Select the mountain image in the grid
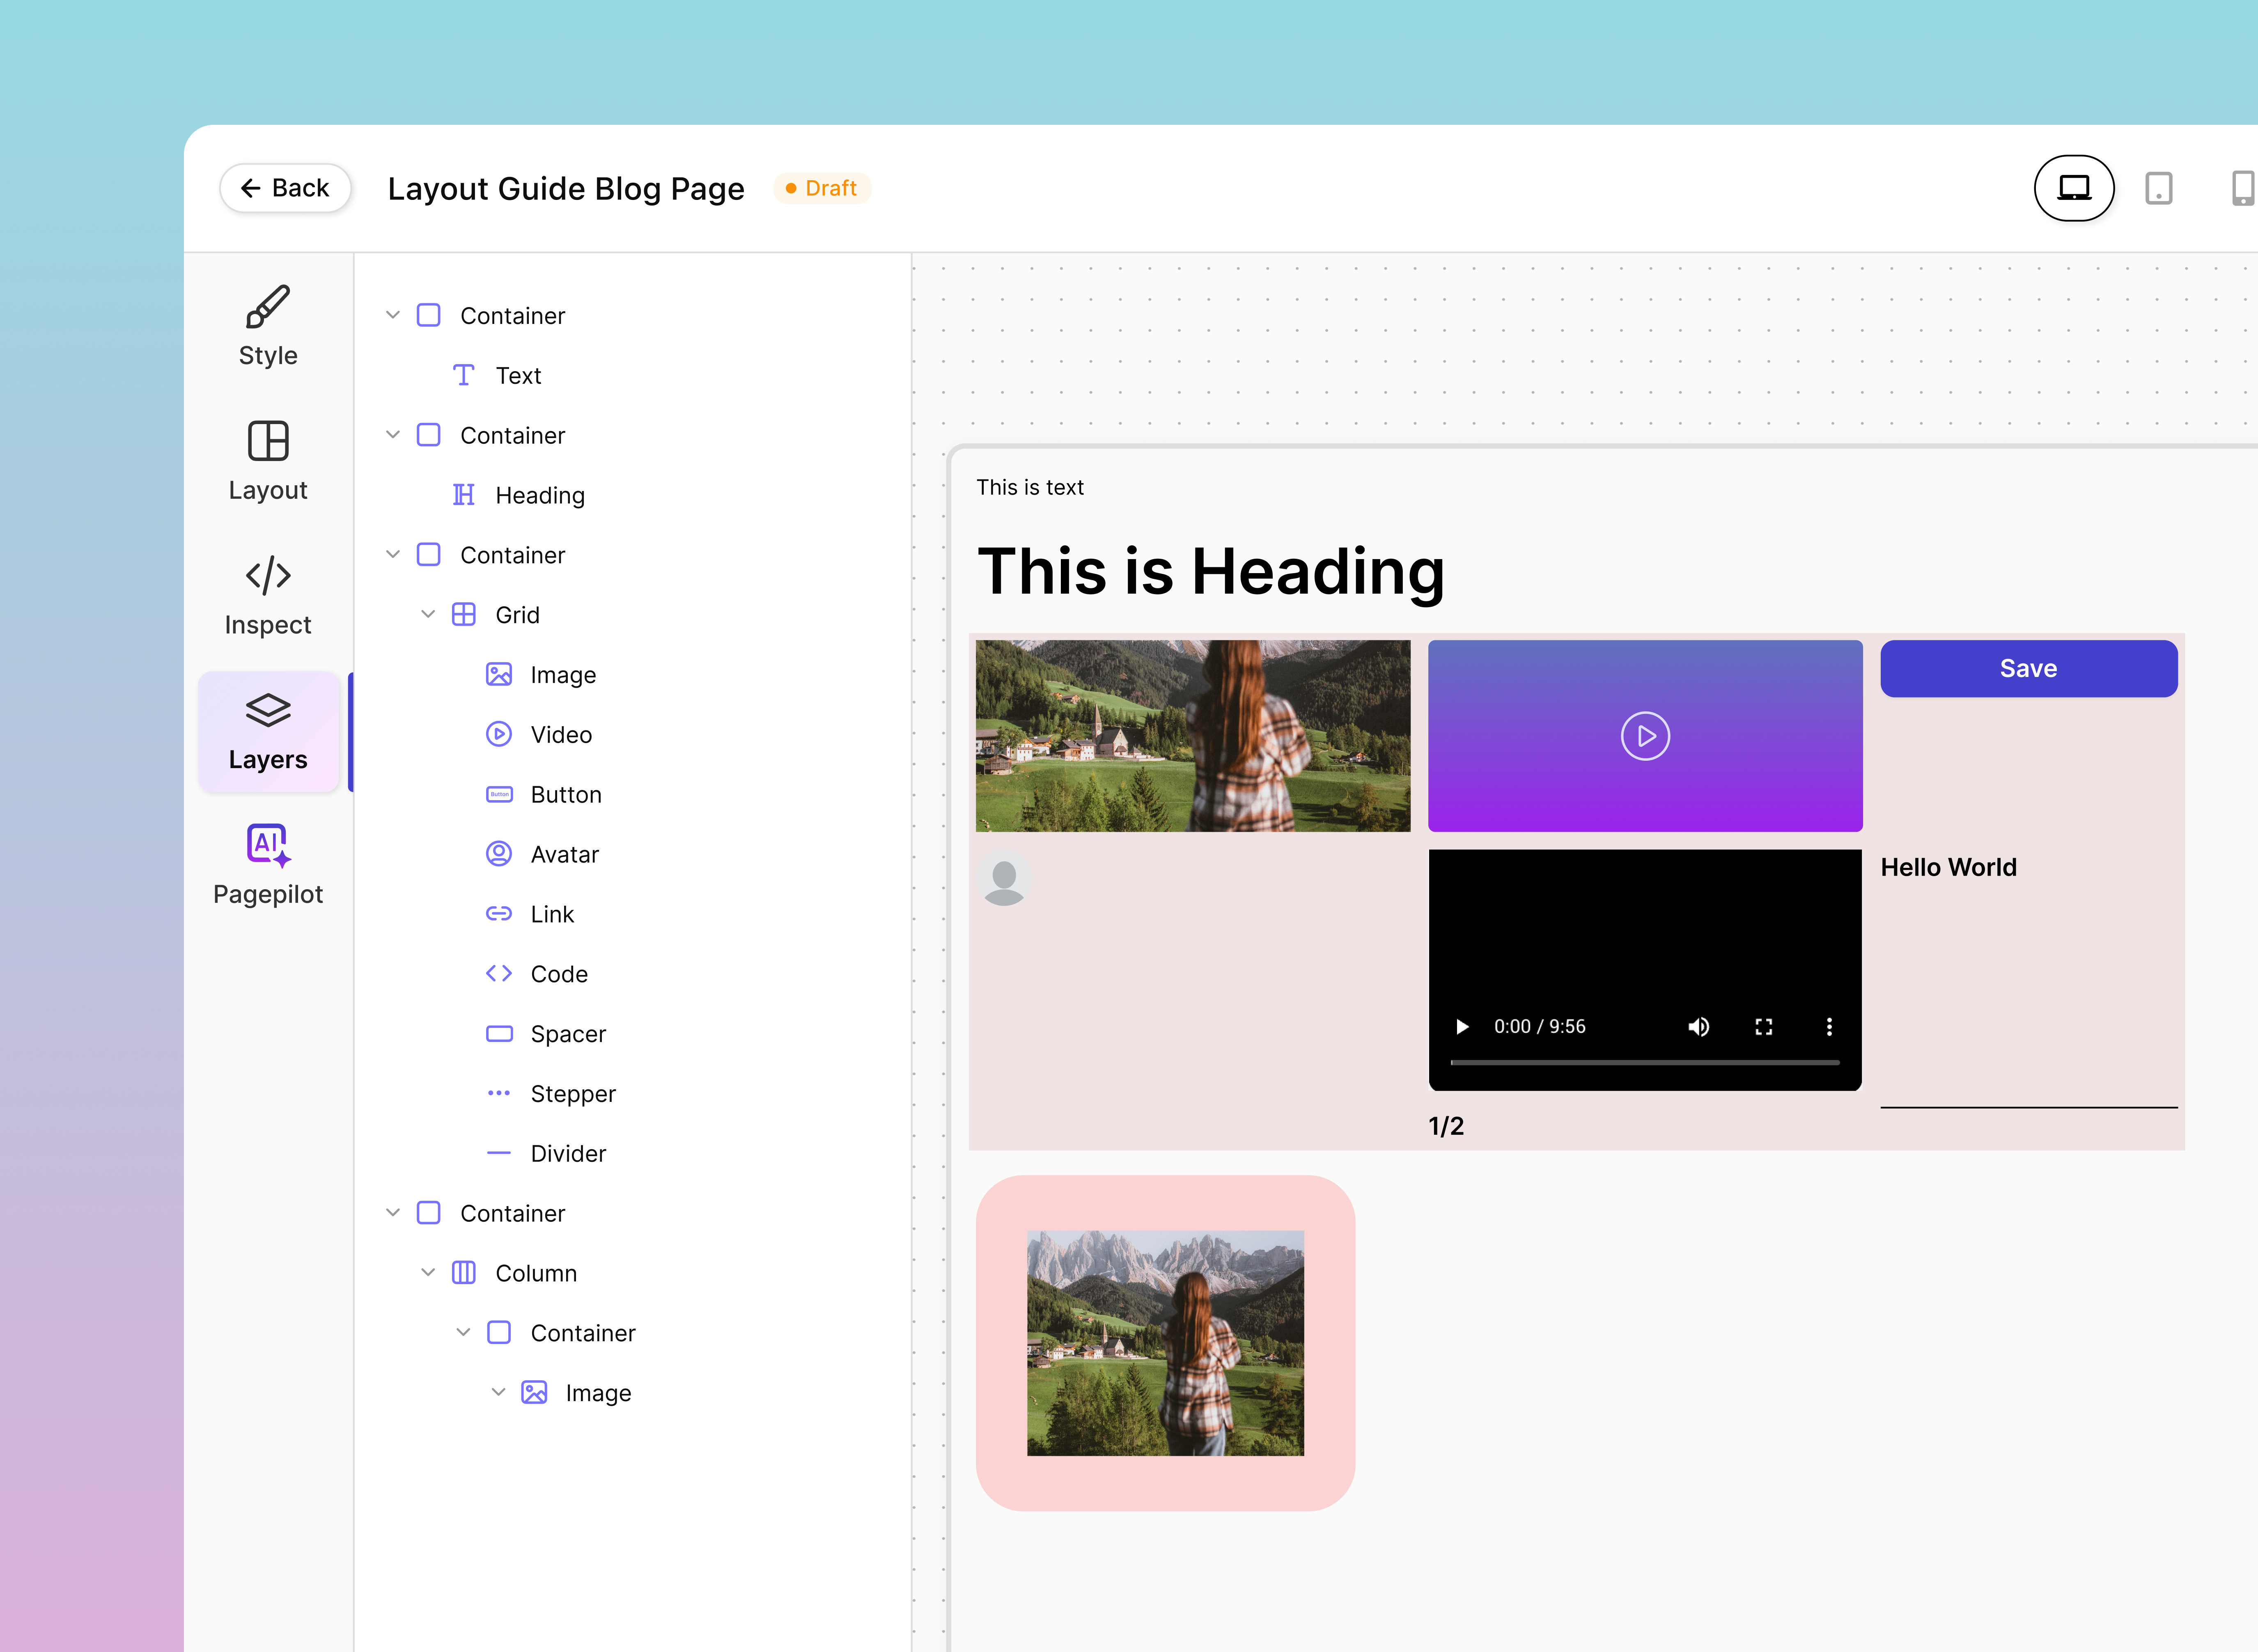Viewport: 2258px width, 1652px height. click(x=1193, y=736)
